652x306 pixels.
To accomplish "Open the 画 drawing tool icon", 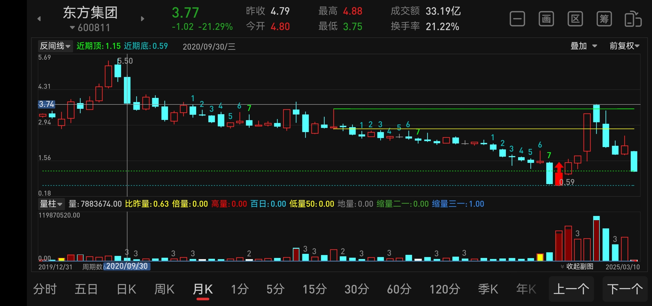I will coord(546,19).
